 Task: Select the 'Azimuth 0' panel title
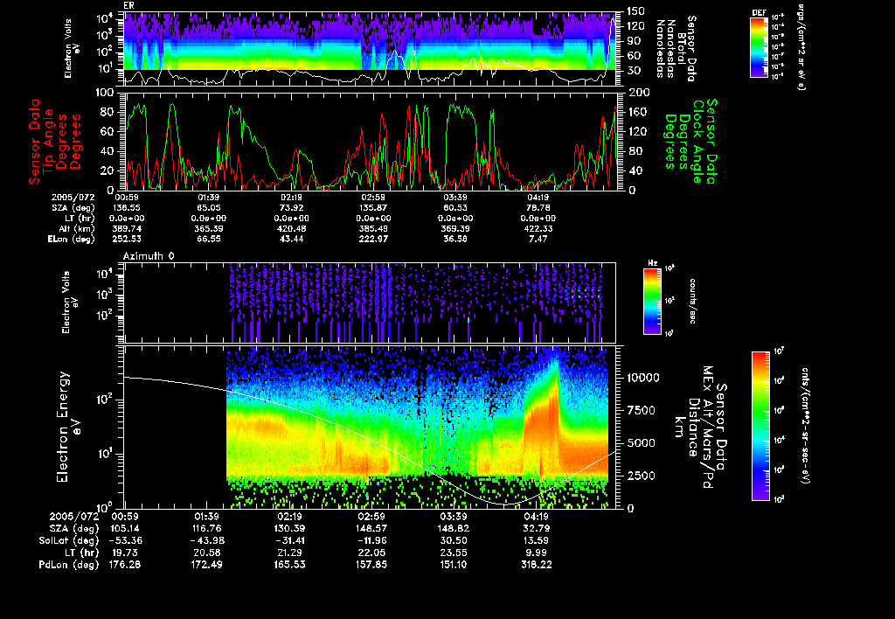(149, 256)
